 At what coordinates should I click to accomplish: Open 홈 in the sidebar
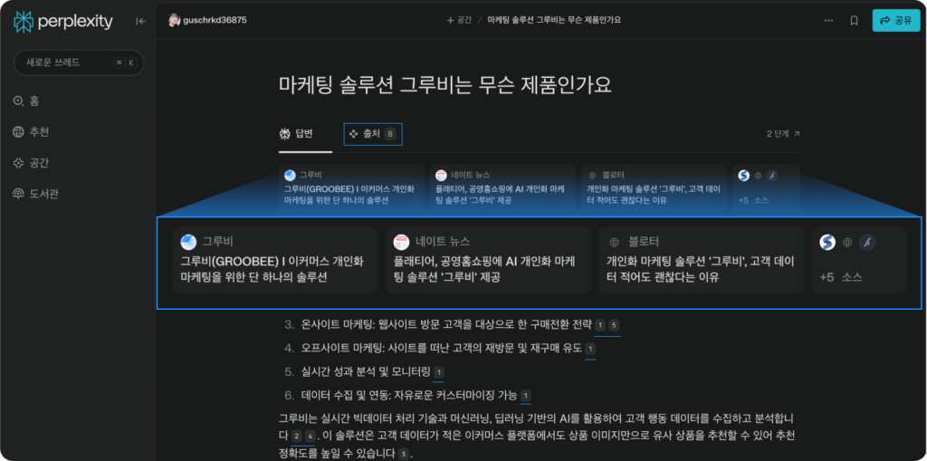click(x=26, y=101)
